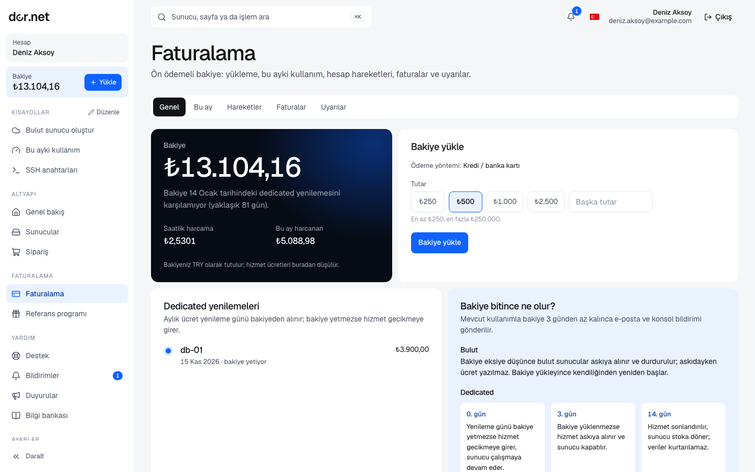Click the dor.net logo
Viewport: 755px width, 472px height.
pyautogui.click(x=29, y=17)
